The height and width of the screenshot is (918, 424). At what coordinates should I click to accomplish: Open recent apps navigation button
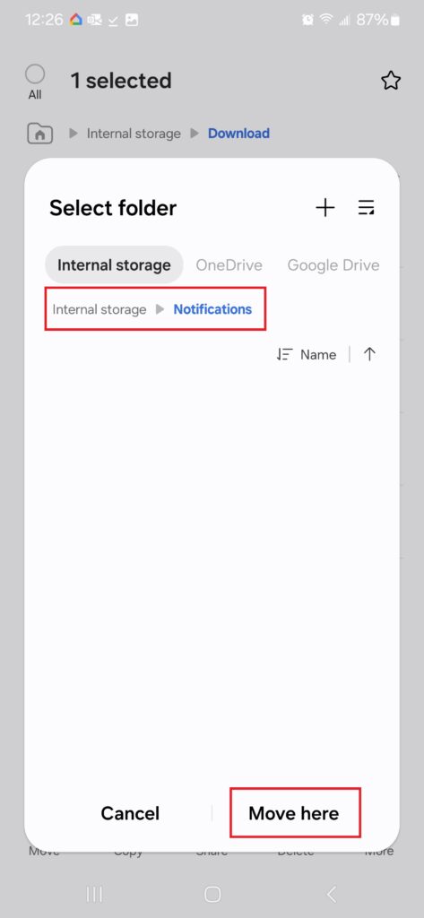[94, 894]
